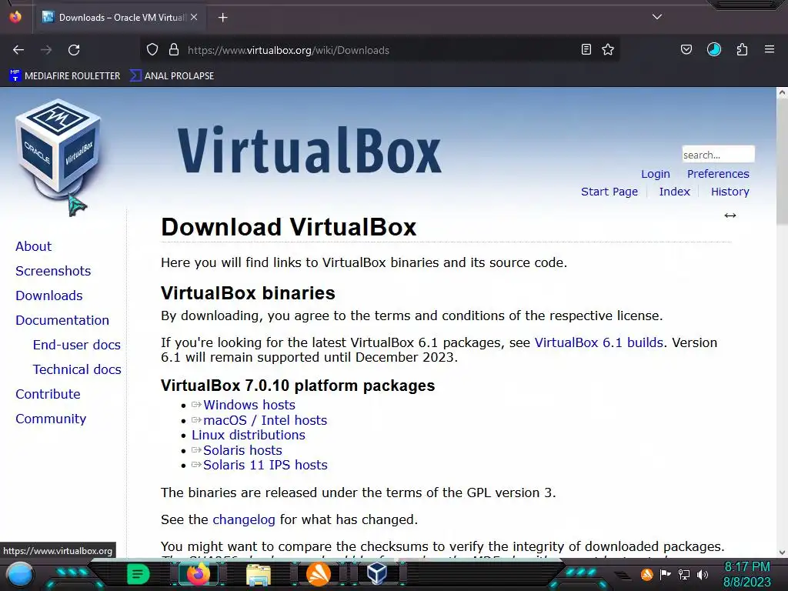The width and height of the screenshot is (788, 591).
Task: Click the browser back arrow
Action: tap(18, 50)
